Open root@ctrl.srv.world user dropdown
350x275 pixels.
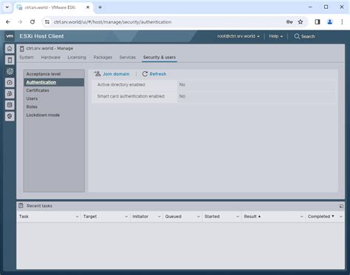point(239,36)
